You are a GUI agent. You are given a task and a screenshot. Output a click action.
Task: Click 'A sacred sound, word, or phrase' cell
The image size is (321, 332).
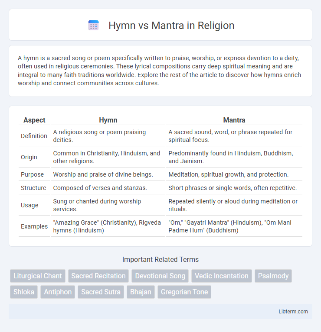point(234,136)
